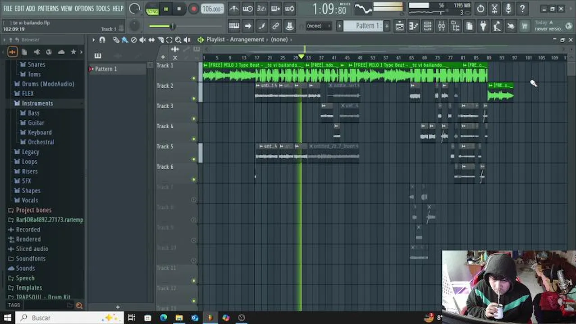Stop playback with the stop button

point(179,9)
